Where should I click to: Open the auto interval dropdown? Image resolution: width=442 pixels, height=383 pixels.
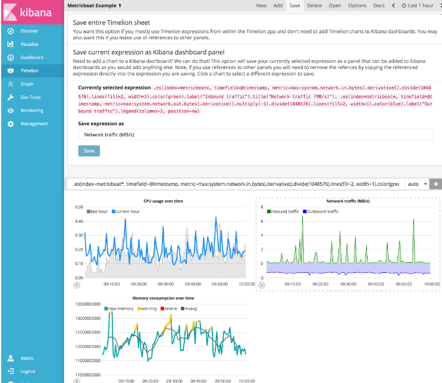coord(417,184)
